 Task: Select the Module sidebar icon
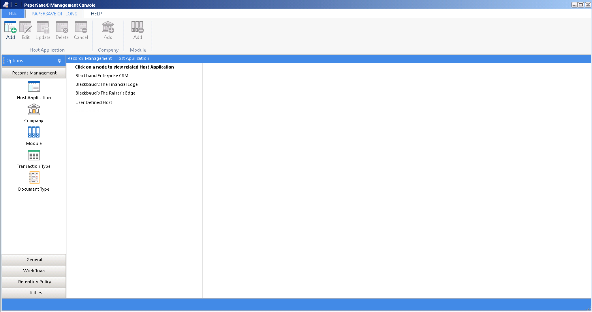[x=34, y=133]
